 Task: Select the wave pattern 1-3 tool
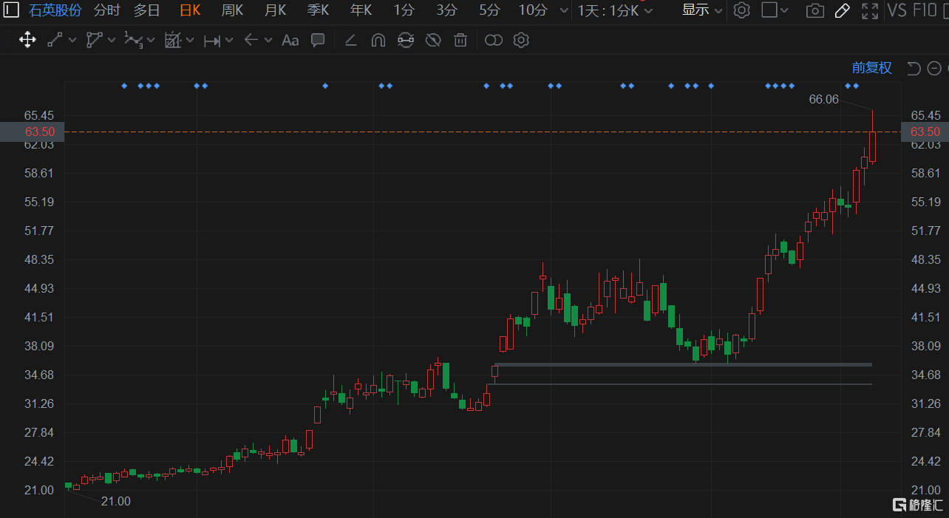coord(133,40)
